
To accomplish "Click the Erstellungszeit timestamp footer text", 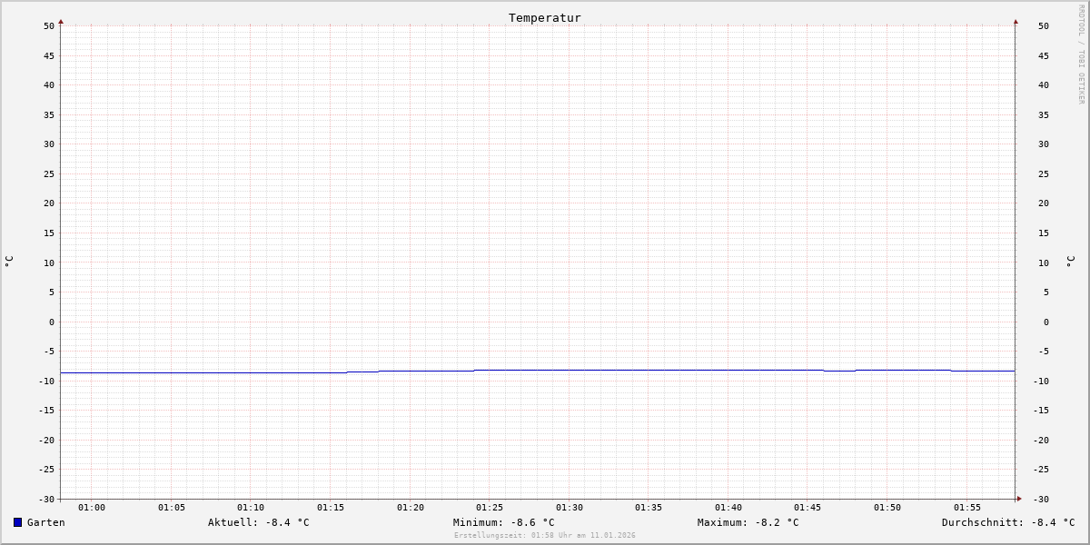I will [545, 535].
